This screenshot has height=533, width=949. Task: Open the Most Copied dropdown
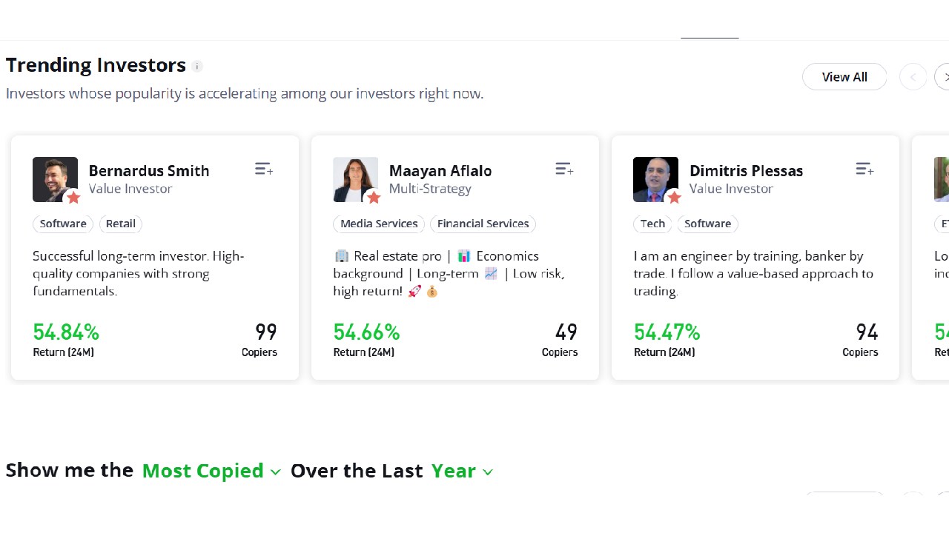[x=211, y=471]
